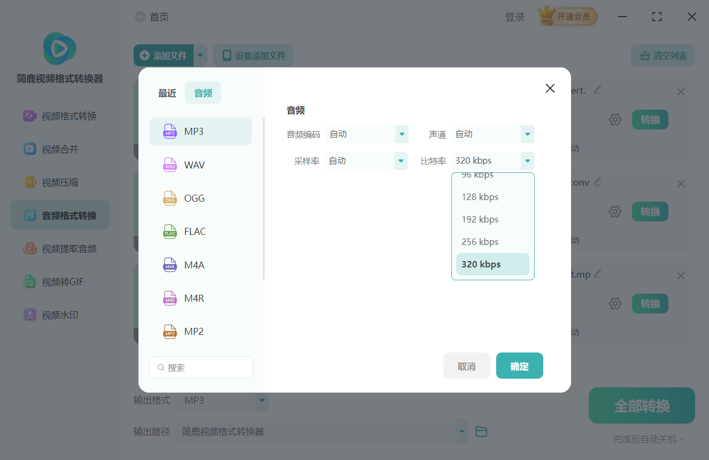Click the 全部转换 button
The image size is (709, 460).
tap(642, 405)
